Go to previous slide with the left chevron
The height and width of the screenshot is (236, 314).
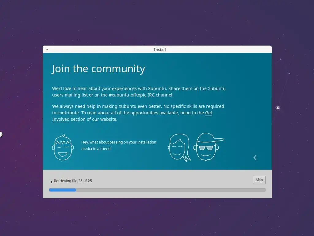pyautogui.click(x=255, y=158)
